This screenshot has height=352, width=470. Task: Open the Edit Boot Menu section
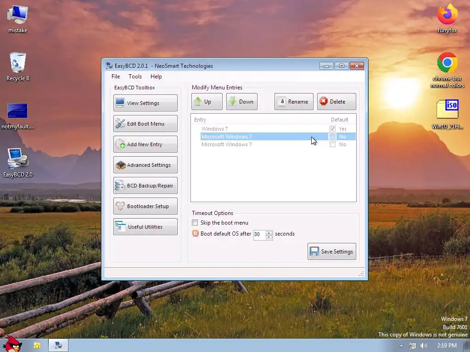tap(145, 124)
